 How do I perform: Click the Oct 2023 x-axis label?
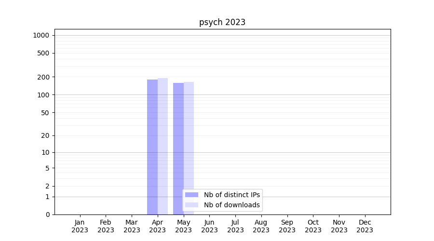(x=313, y=226)
